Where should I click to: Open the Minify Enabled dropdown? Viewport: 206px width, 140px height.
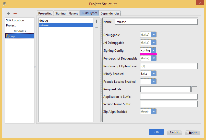click(154, 74)
